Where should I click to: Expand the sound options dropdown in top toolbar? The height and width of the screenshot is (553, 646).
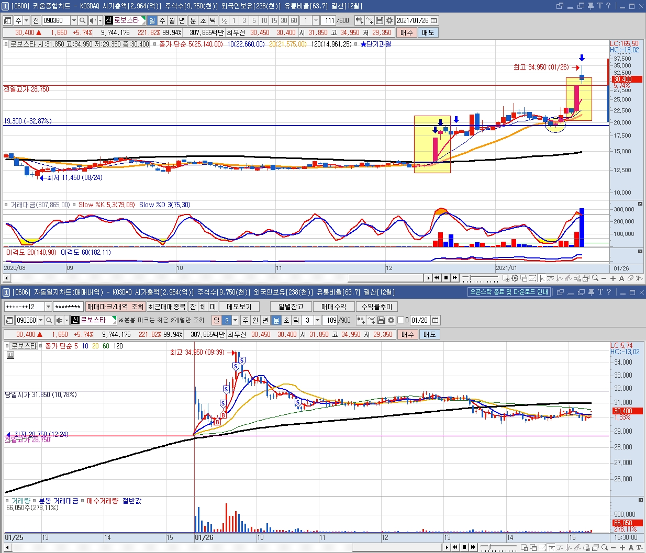click(100, 20)
